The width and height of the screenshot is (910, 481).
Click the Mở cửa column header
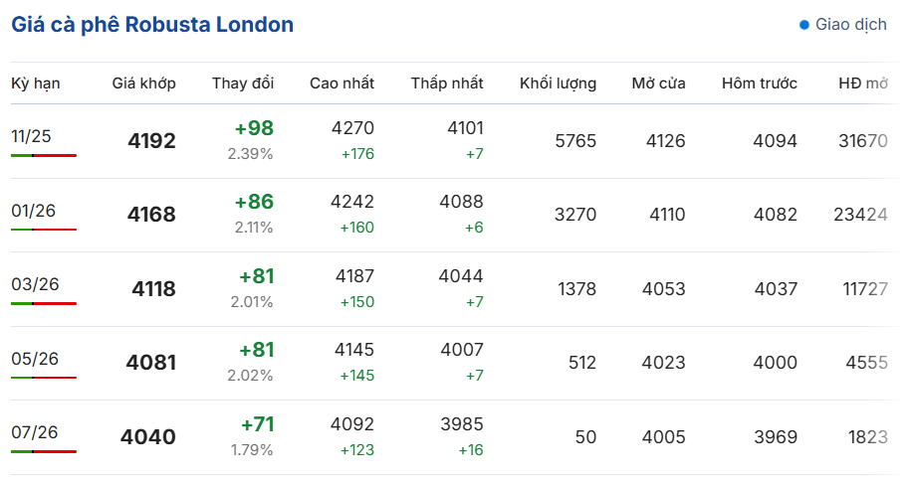[659, 83]
